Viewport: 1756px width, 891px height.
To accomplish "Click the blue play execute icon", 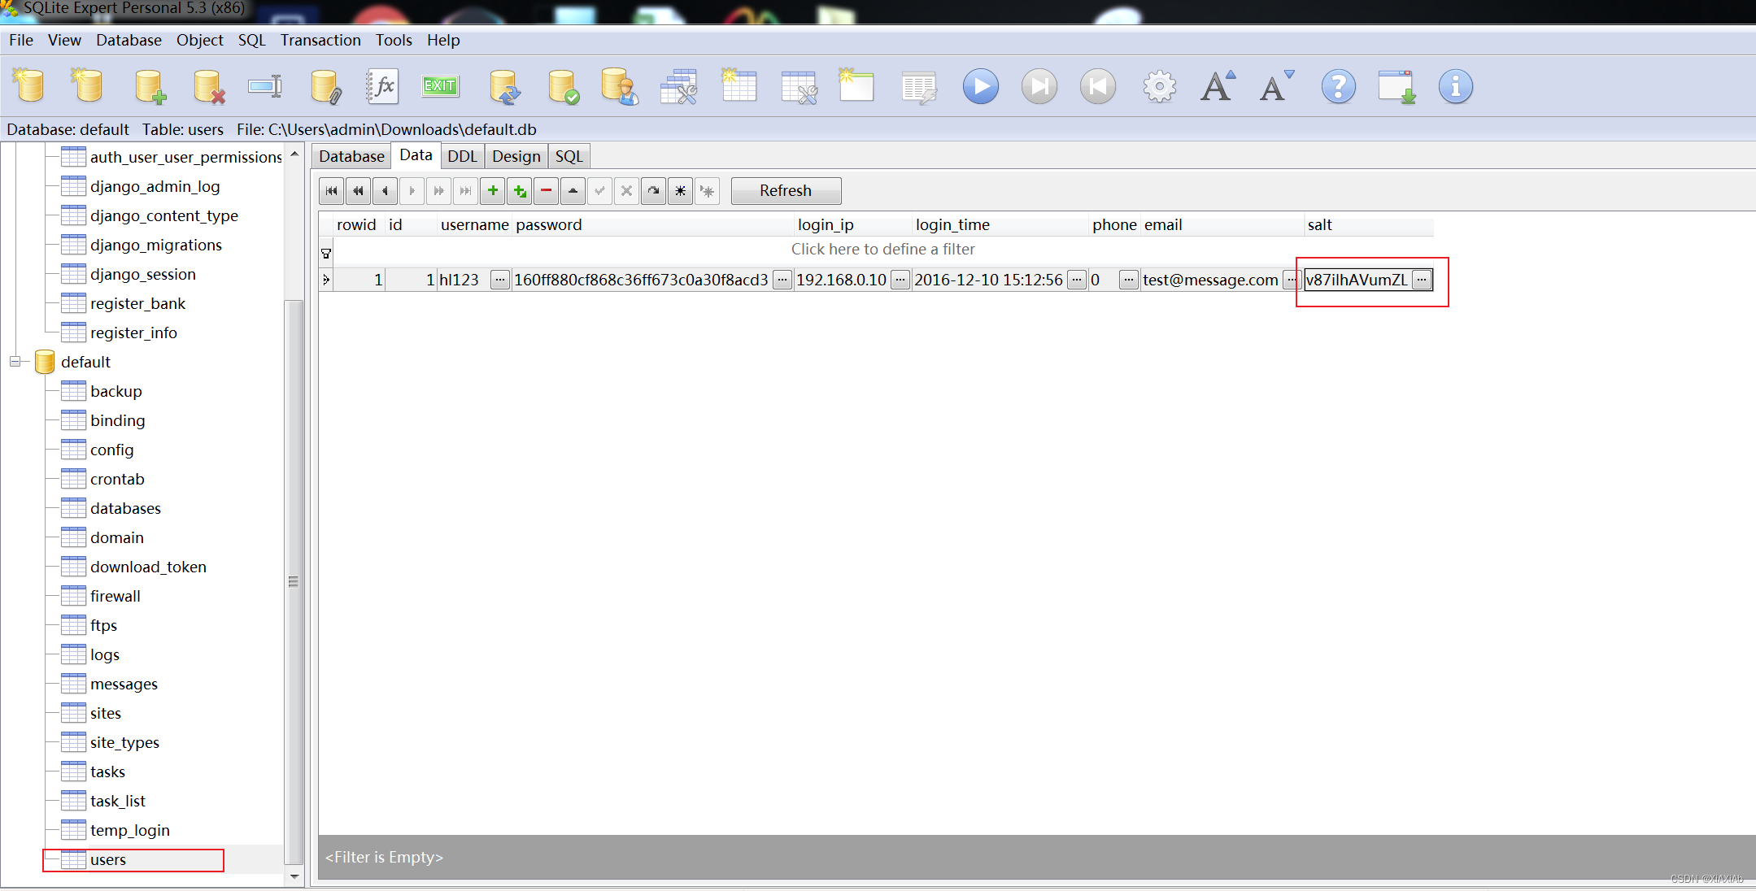I will pos(980,86).
